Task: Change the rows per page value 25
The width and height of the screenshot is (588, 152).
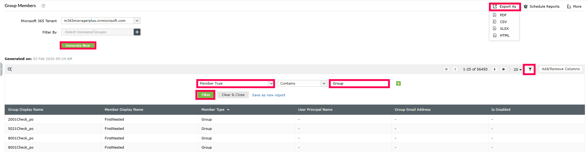Action: click(517, 70)
